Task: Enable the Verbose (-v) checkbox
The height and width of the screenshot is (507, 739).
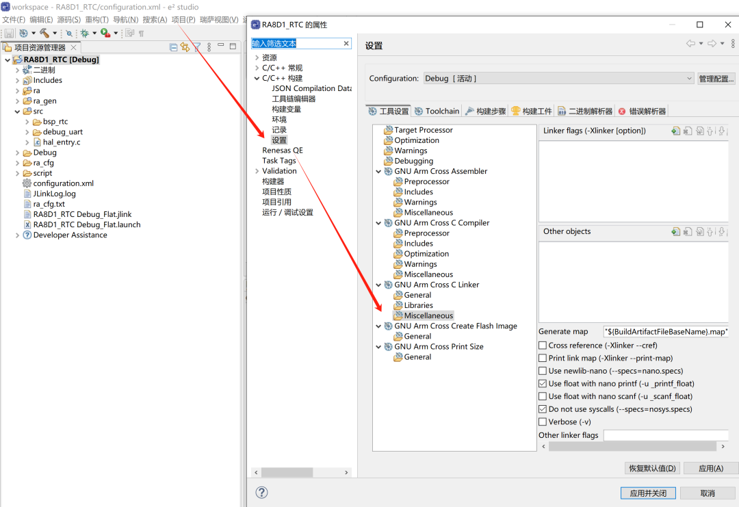Action: click(542, 421)
